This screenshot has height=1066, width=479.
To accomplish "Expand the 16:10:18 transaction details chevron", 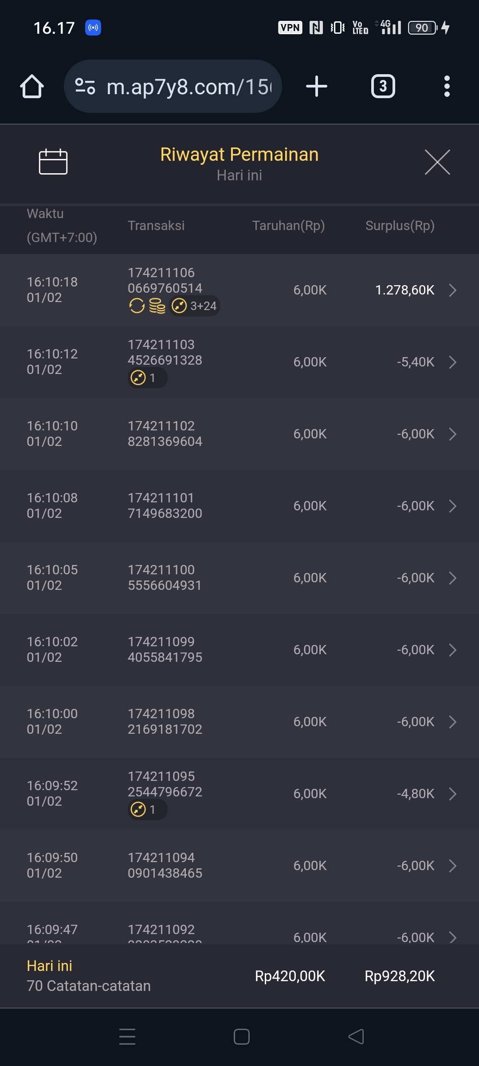I will point(452,290).
